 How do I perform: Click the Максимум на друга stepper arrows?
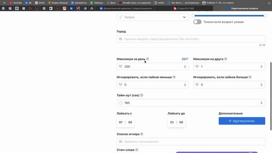(261, 67)
